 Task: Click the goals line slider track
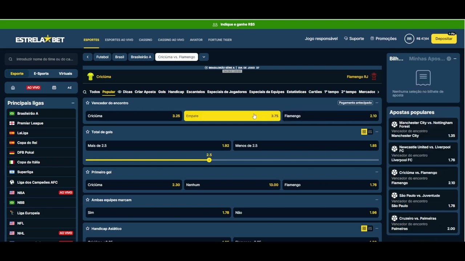pos(232,160)
